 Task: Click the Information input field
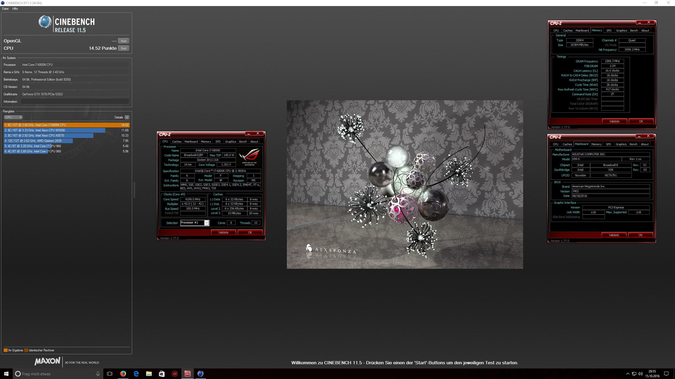(x=75, y=102)
